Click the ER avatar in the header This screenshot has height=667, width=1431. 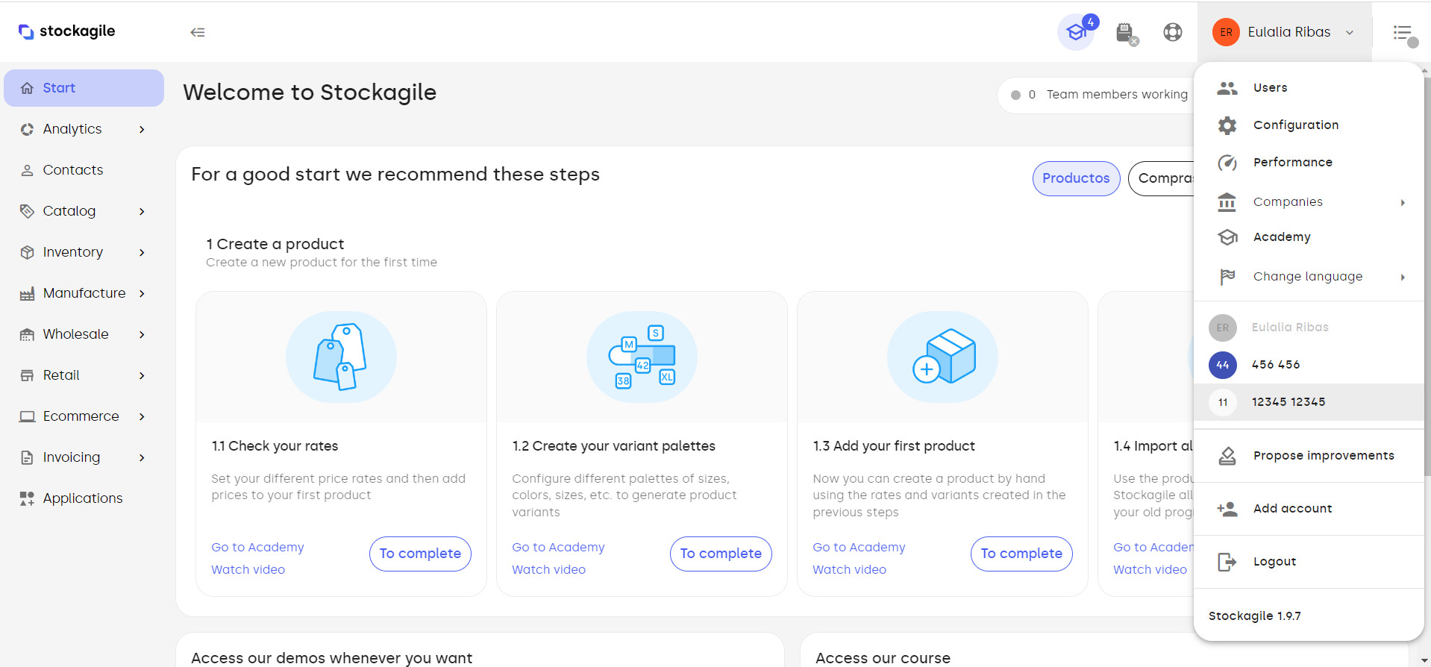point(1226,32)
